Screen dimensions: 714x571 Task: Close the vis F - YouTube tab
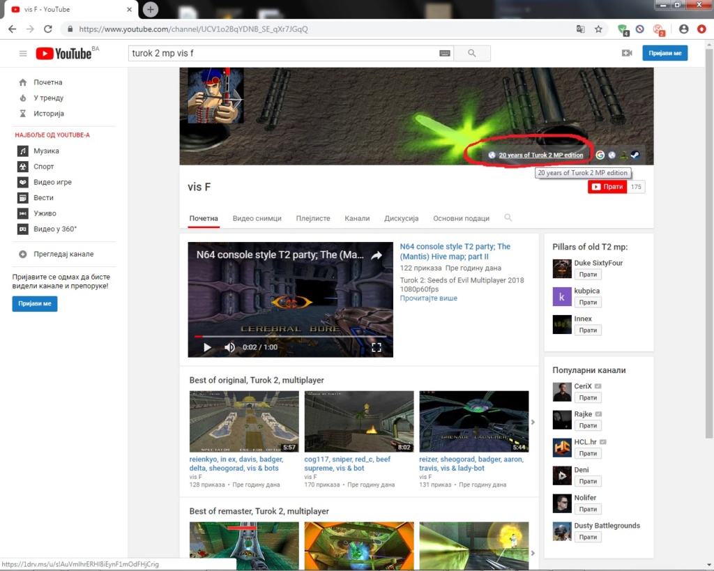coord(129,9)
